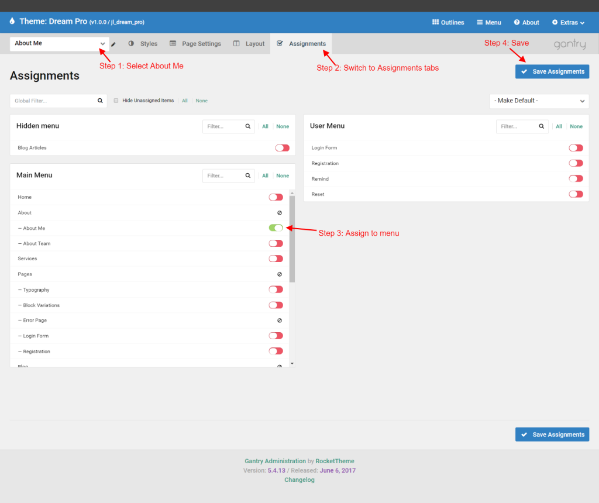Click the search magnifier in Global Filter
The height and width of the screenshot is (503, 599).
pyautogui.click(x=99, y=101)
